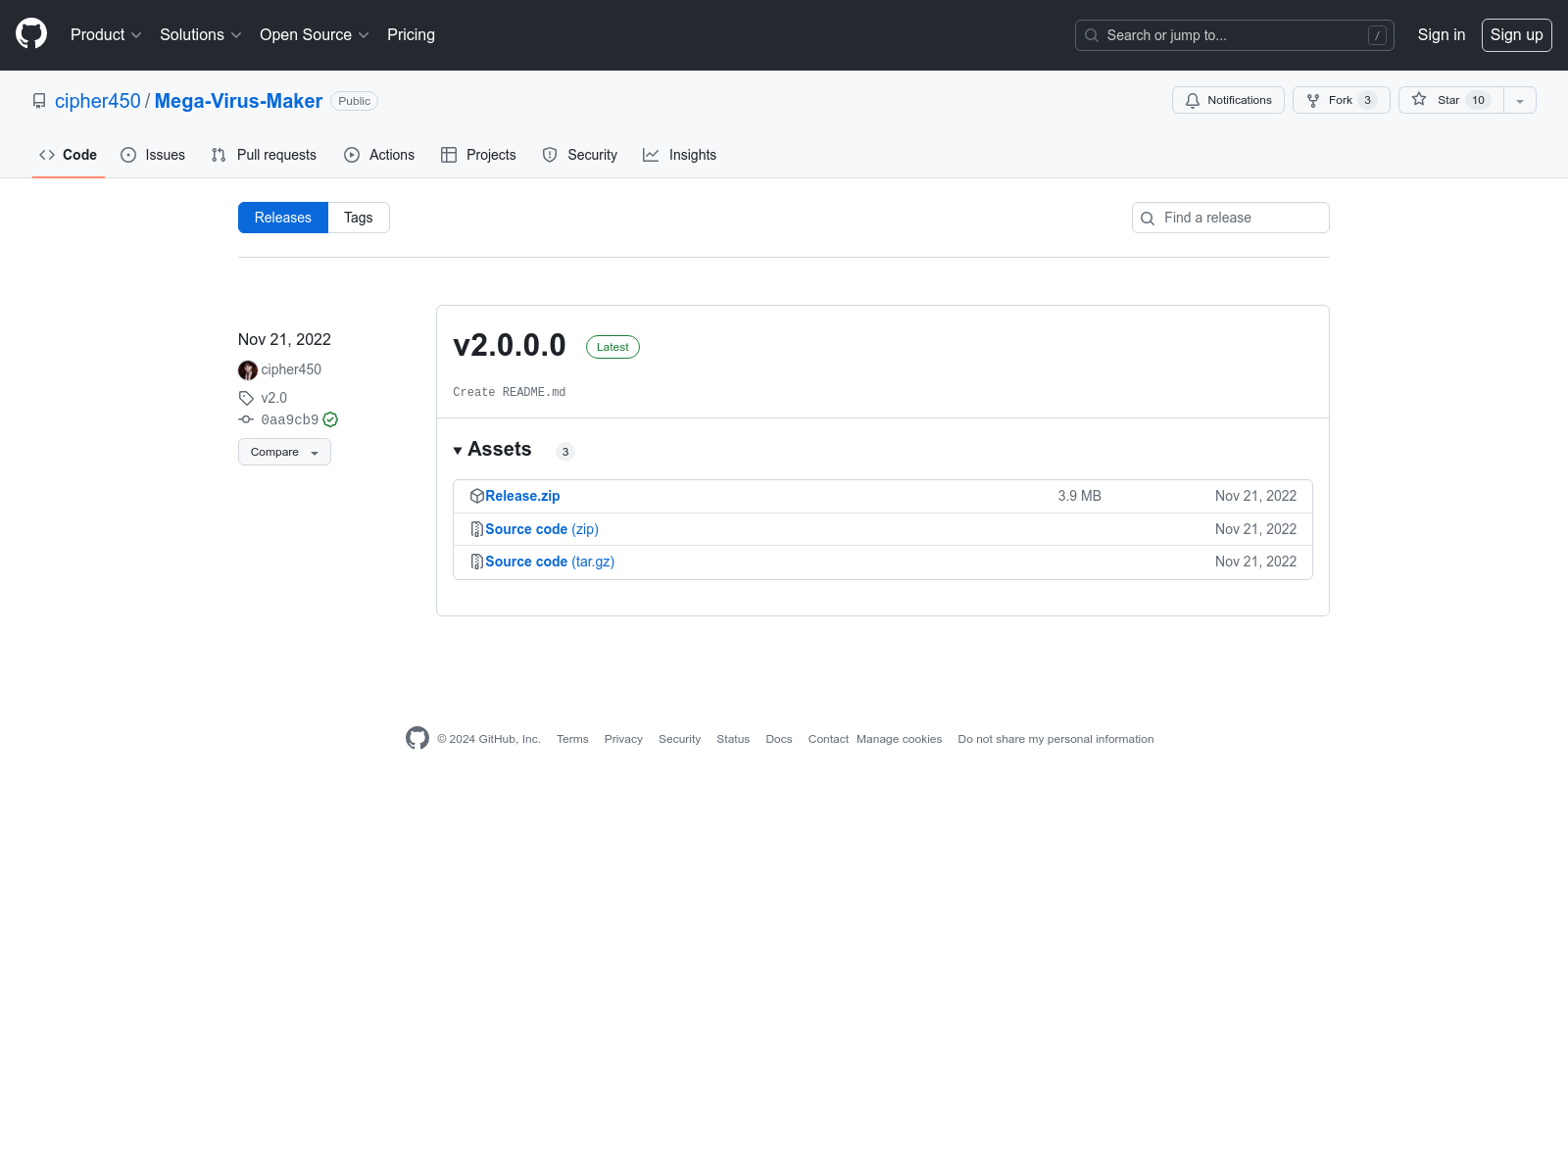The width and height of the screenshot is (1568, 1176).
Task: Click the repository icon beside cipher450
Action: (x=39, y=101)
